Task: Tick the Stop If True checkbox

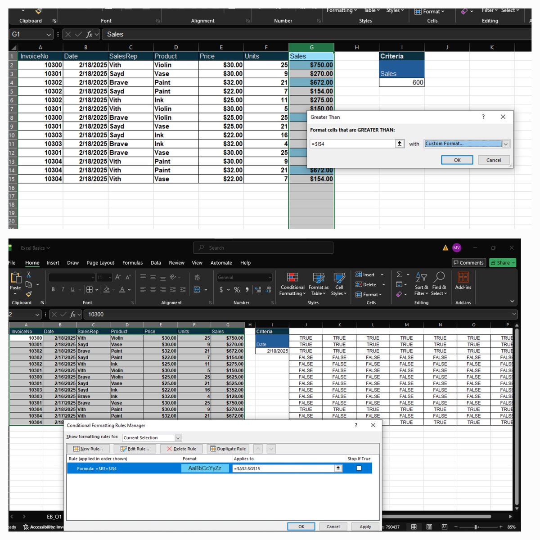Action: (359, 468)
